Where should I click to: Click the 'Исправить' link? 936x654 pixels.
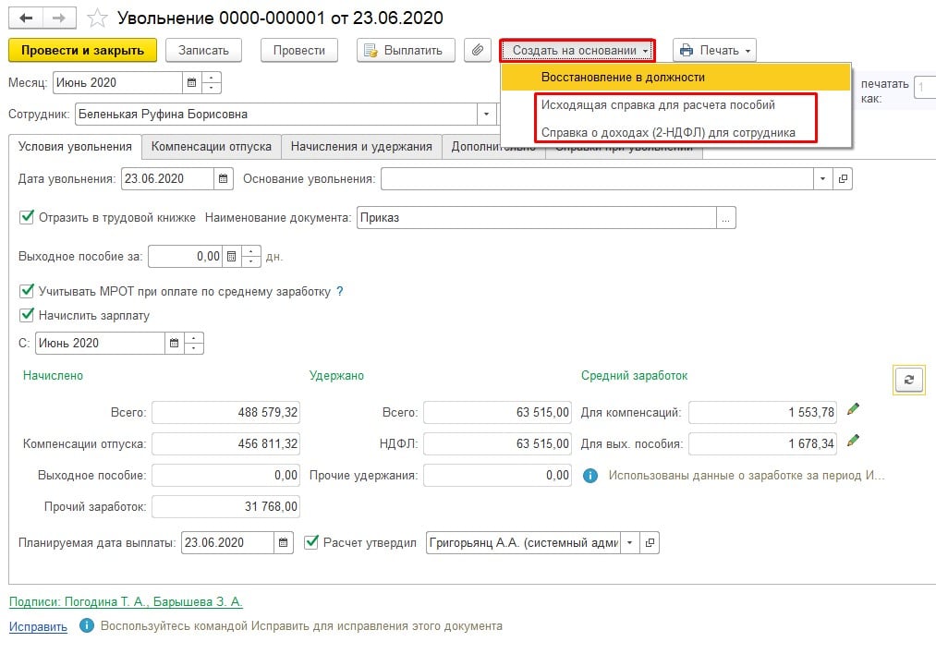pyautogui.click(x=38, y=626)
